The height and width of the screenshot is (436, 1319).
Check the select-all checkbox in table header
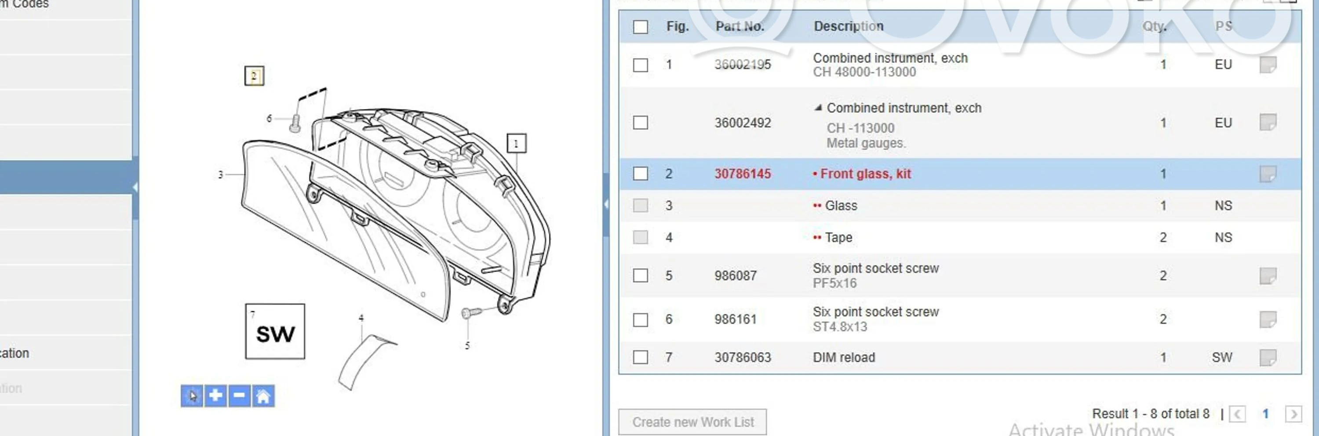point(640,27)
